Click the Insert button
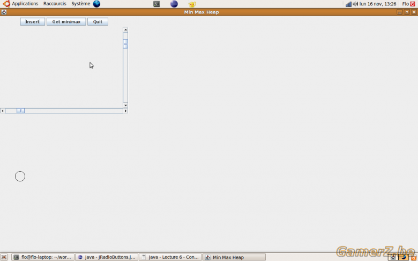Image resolution: width=418 pixels, height=261 pixels. [x=33, y=22]
